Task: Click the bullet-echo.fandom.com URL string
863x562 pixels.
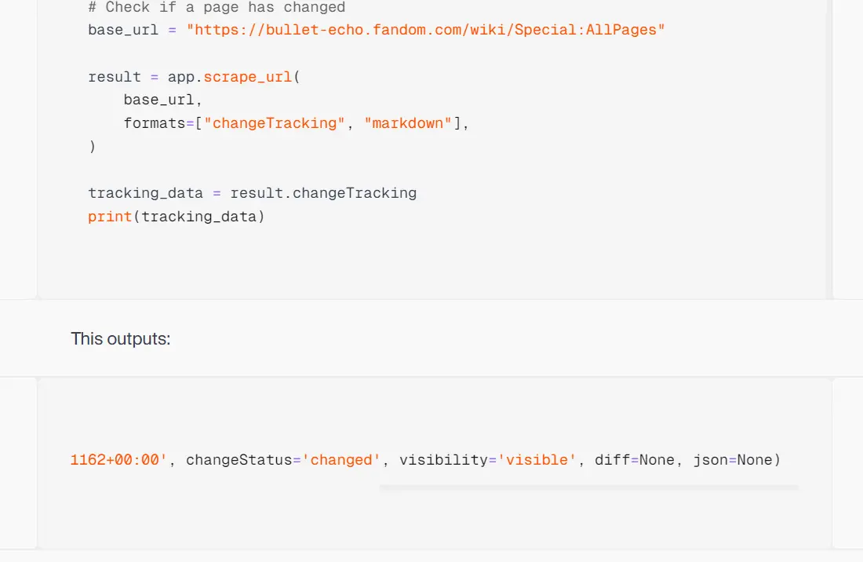Action: click(425, 30)
